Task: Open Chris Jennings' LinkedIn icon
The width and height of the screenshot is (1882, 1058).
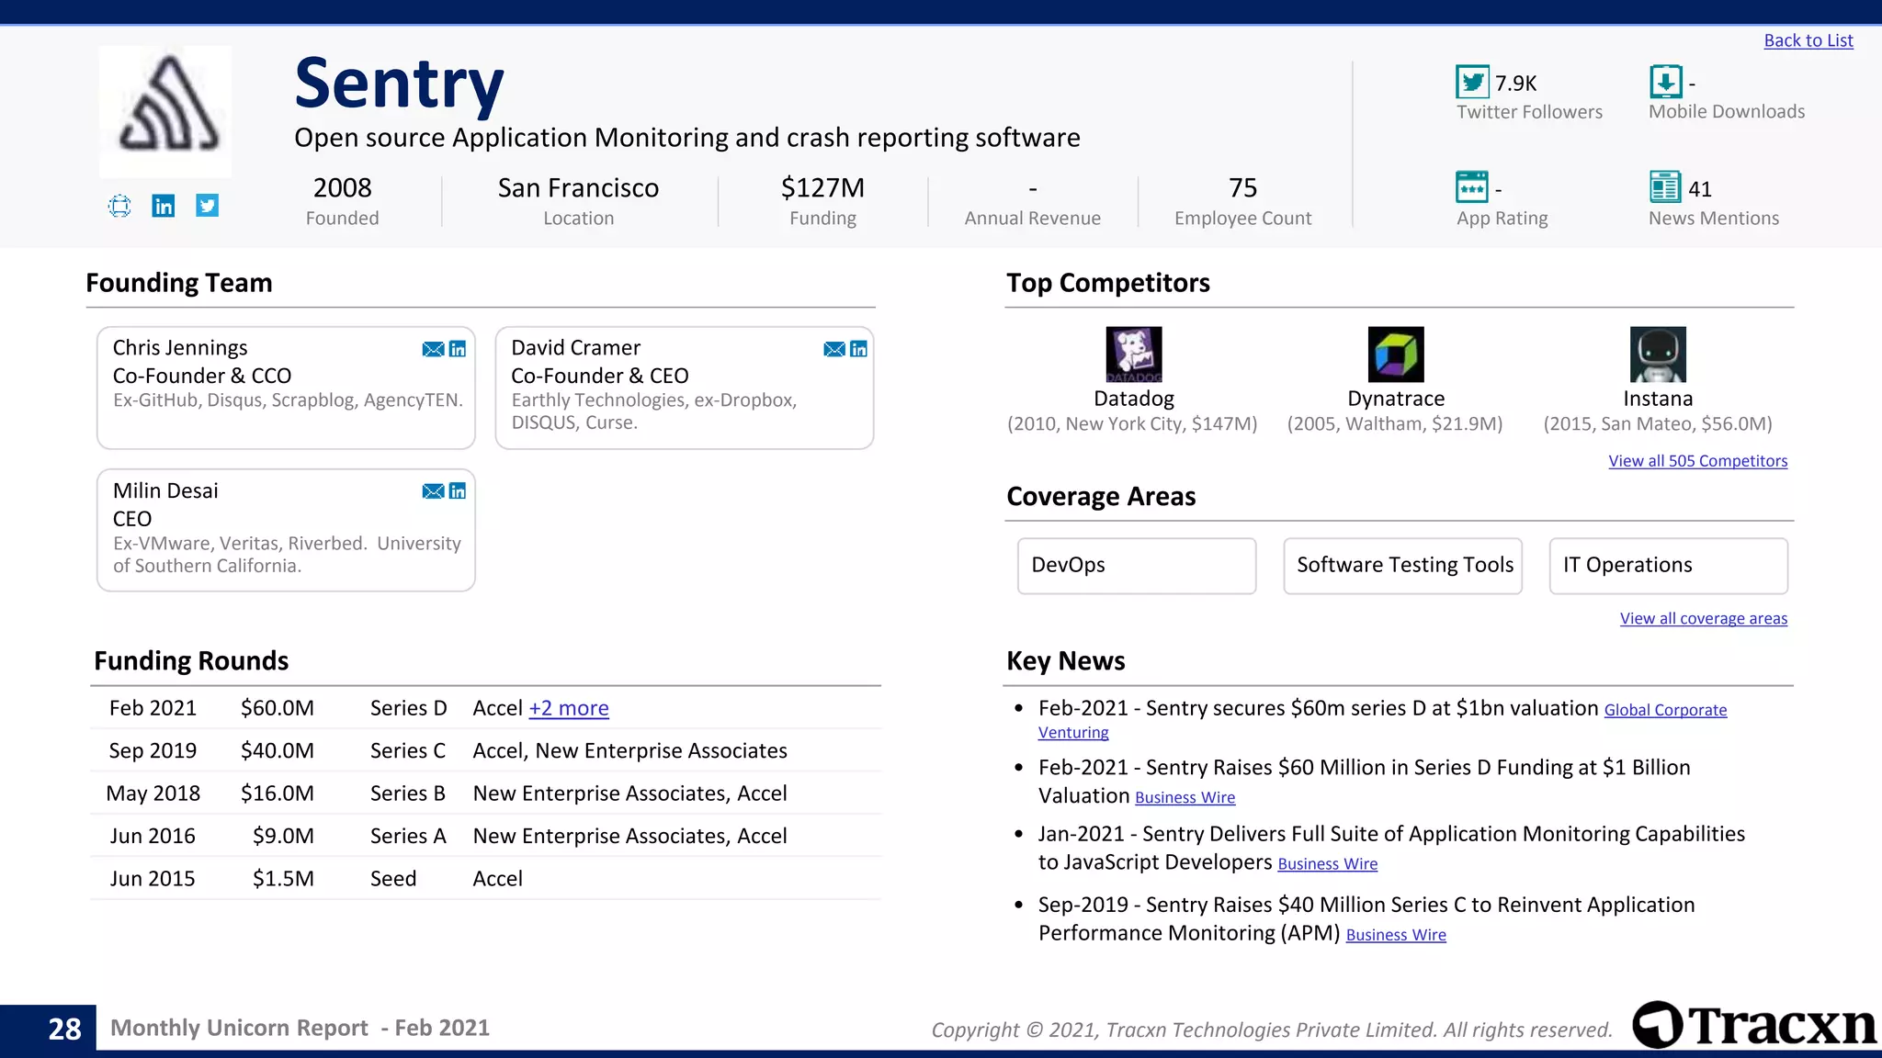Action: [x=458, y=349]
